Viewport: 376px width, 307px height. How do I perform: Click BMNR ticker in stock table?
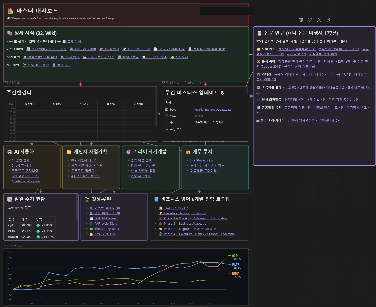[x=13, y=237]
